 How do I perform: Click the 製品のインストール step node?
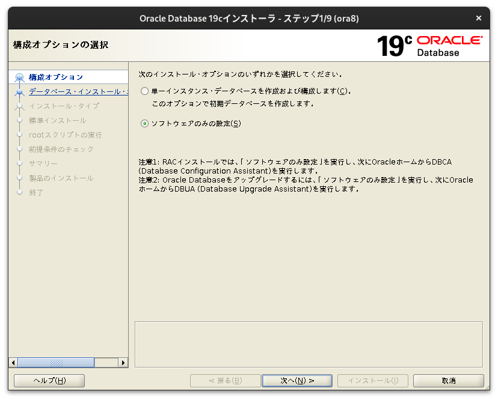tap(20, 178)
